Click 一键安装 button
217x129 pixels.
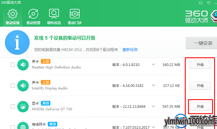(x=201, y=43)
